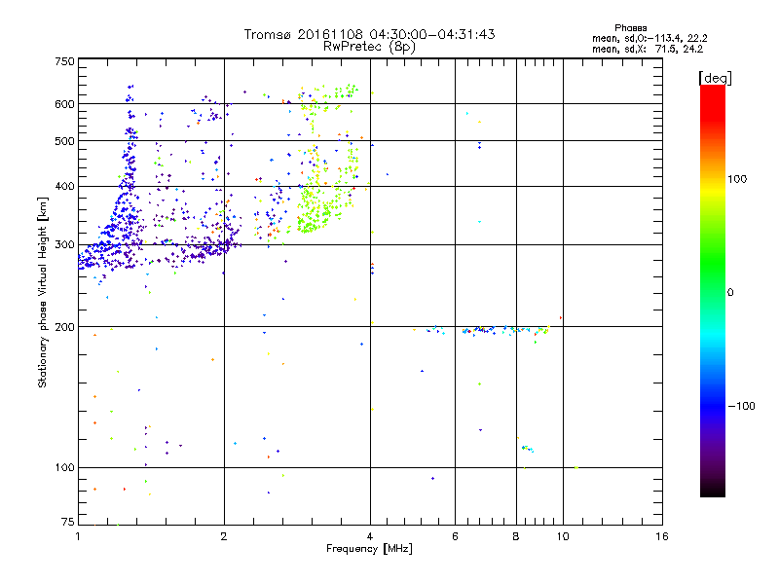Image resolution: width=779 pixels, height=584 pixels.
Task: Click the '10' frequency tick label
Action: pyautogui.click(x=563, y=536)
